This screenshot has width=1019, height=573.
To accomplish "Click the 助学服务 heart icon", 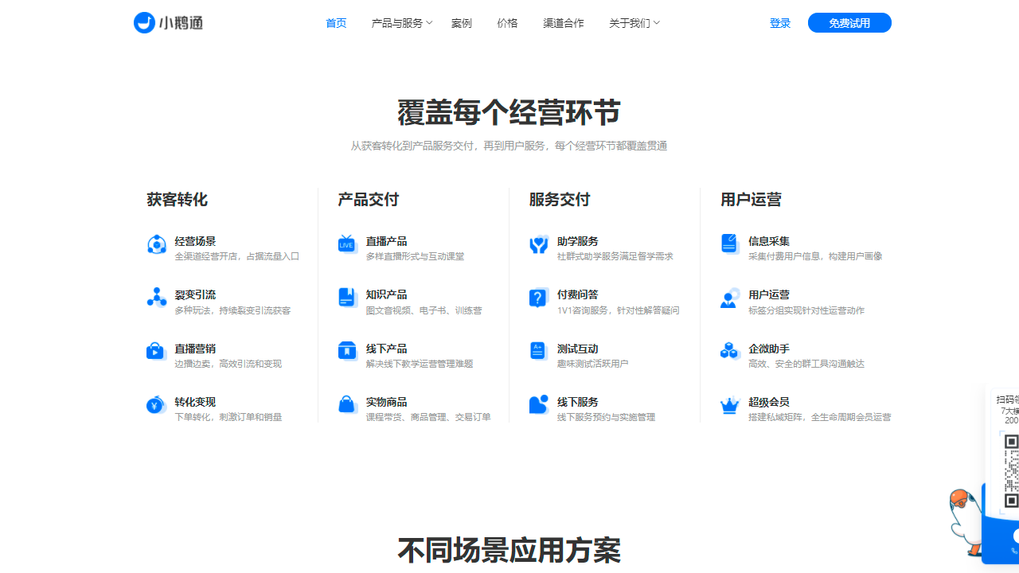I will click(x=539, y=244).
